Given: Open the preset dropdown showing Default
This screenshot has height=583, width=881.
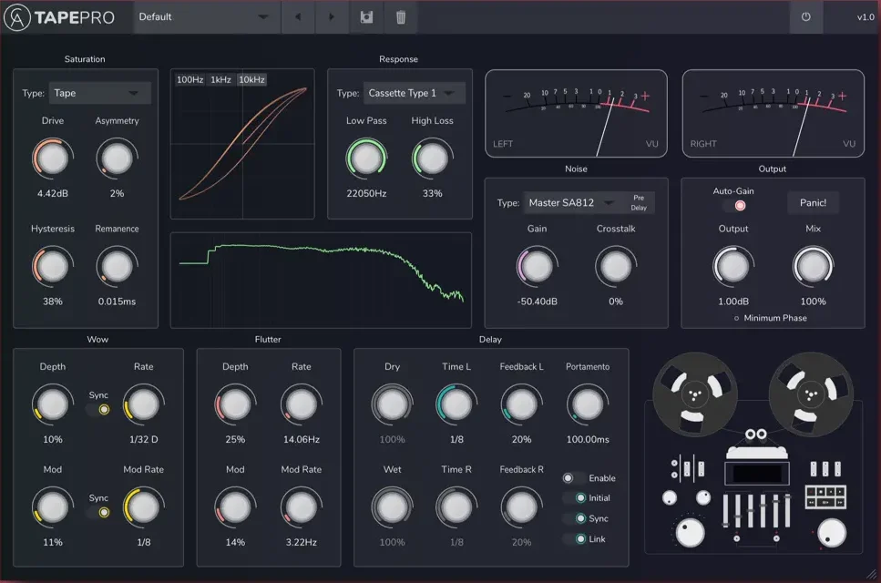Looking at the screenshot, I should (205, 16).
